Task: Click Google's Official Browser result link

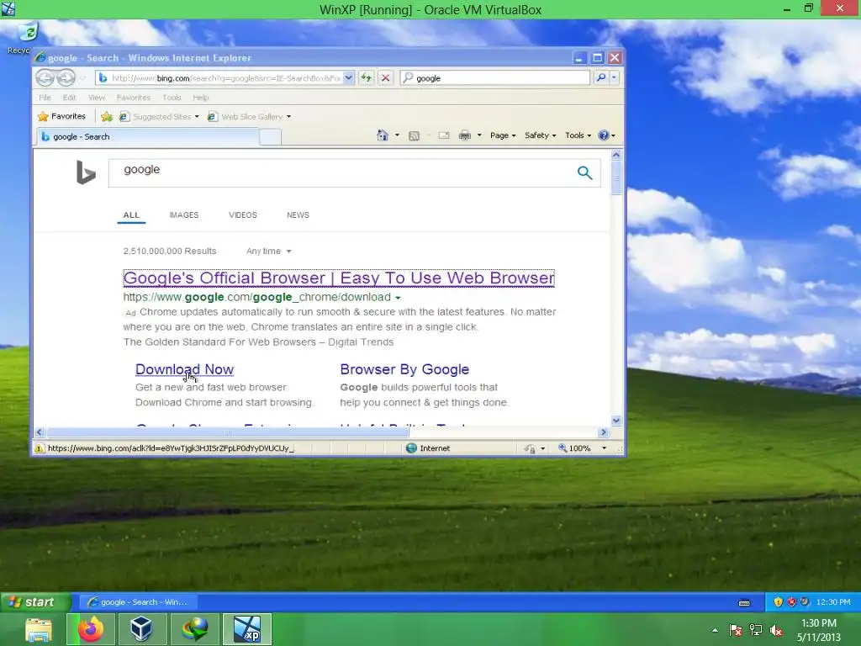Action: pyautogui.click(x=339, y=278)
